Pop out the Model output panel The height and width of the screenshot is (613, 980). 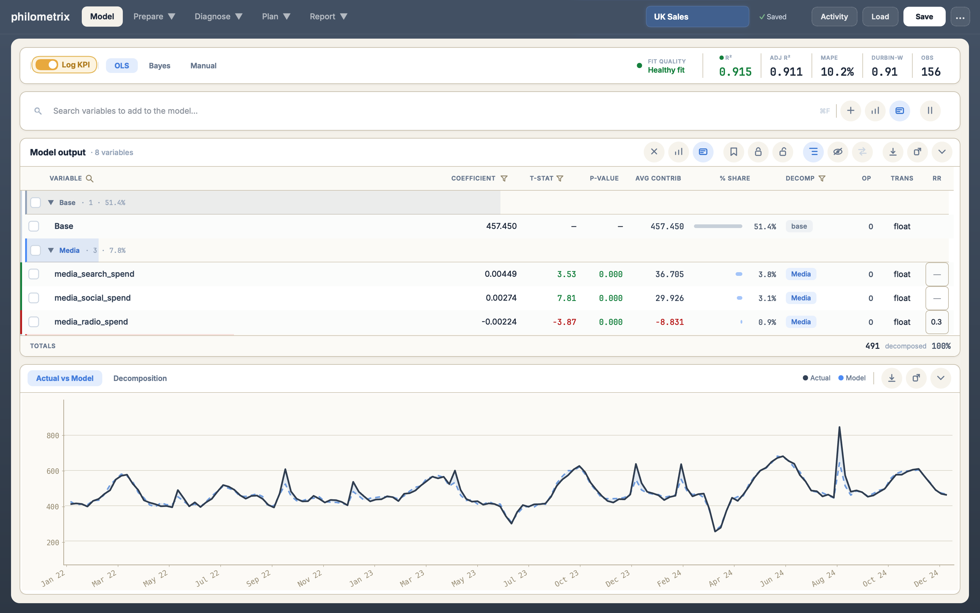[x=917, y=152]
